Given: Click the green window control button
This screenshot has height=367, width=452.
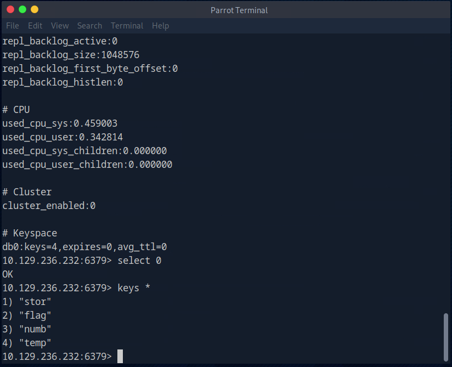Looking at the screenshot, I should click(x=22, y=10).
